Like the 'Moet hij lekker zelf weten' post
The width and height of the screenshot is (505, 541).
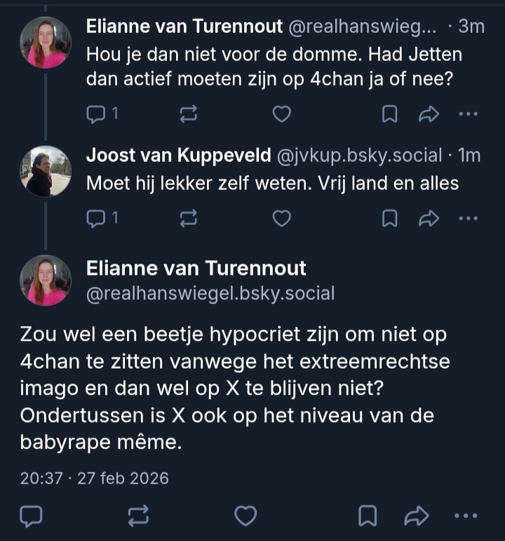click(281, 219)
